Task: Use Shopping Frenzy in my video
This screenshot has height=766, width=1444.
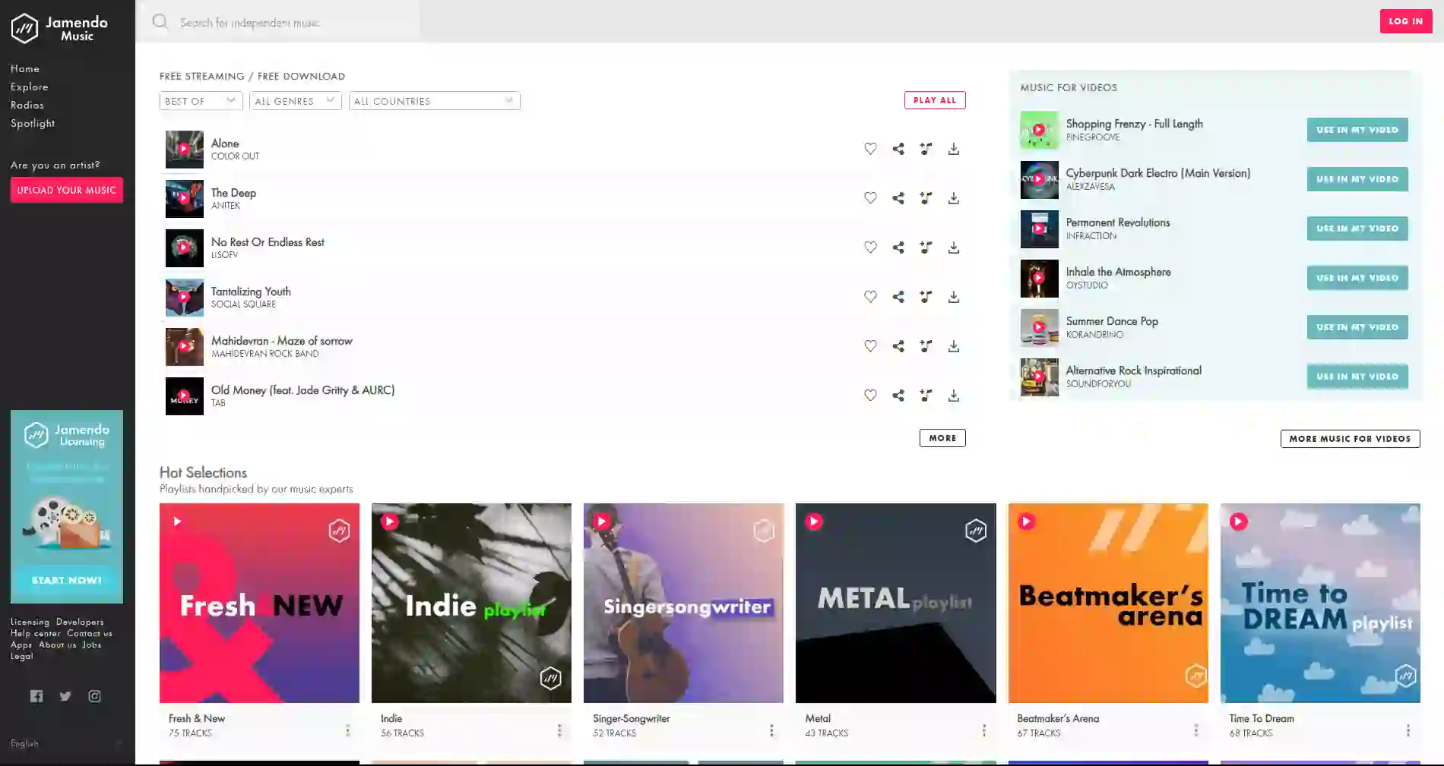Action: 1357,130
